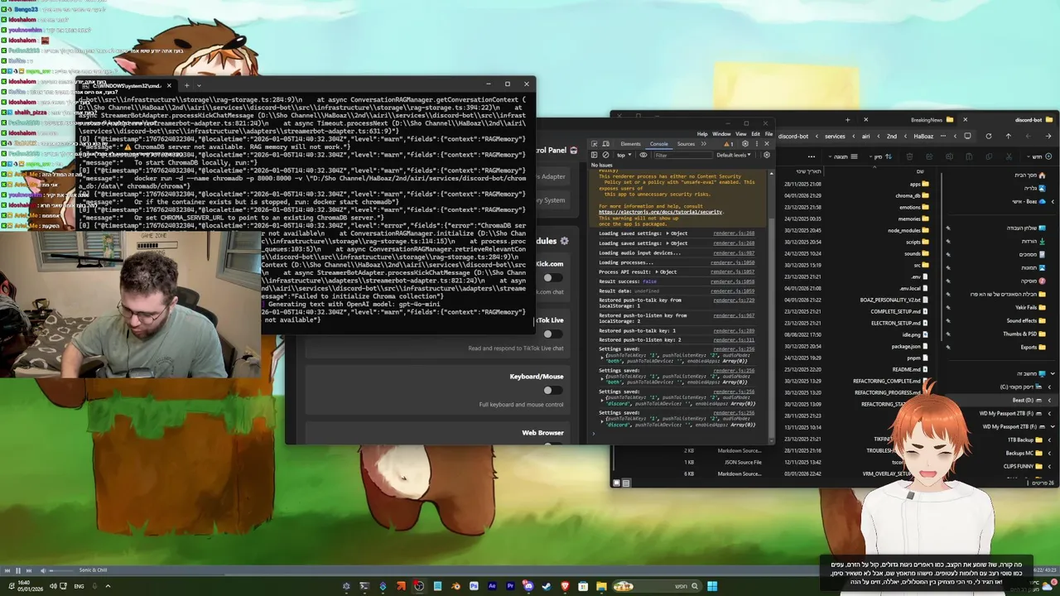1060x596 pixels.
Task: Expand the first 'Loading saved settings' Object
Action: coord(667,233)
